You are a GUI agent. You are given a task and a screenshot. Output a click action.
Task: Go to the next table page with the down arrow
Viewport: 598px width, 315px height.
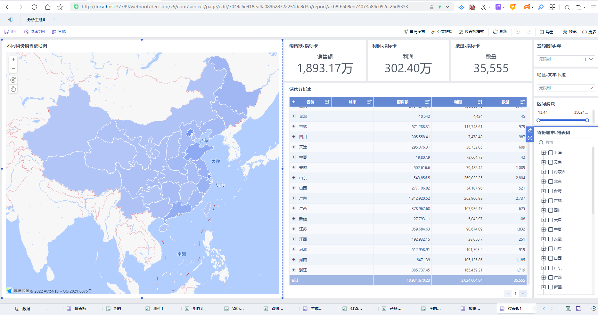click(523, 294)
